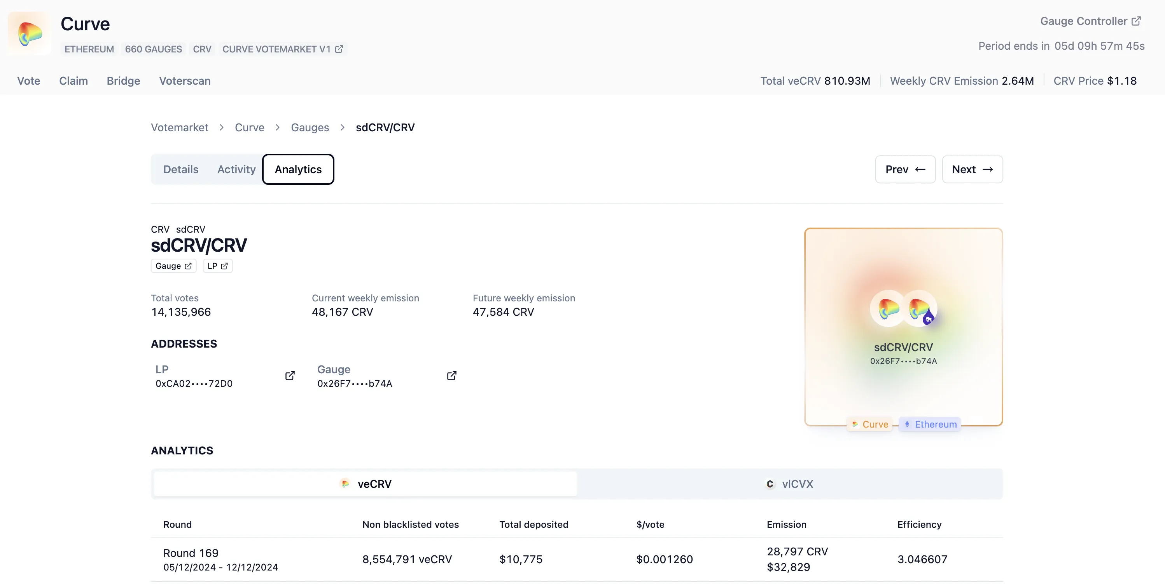Click the Curve badge icon on card

[855, 424]
